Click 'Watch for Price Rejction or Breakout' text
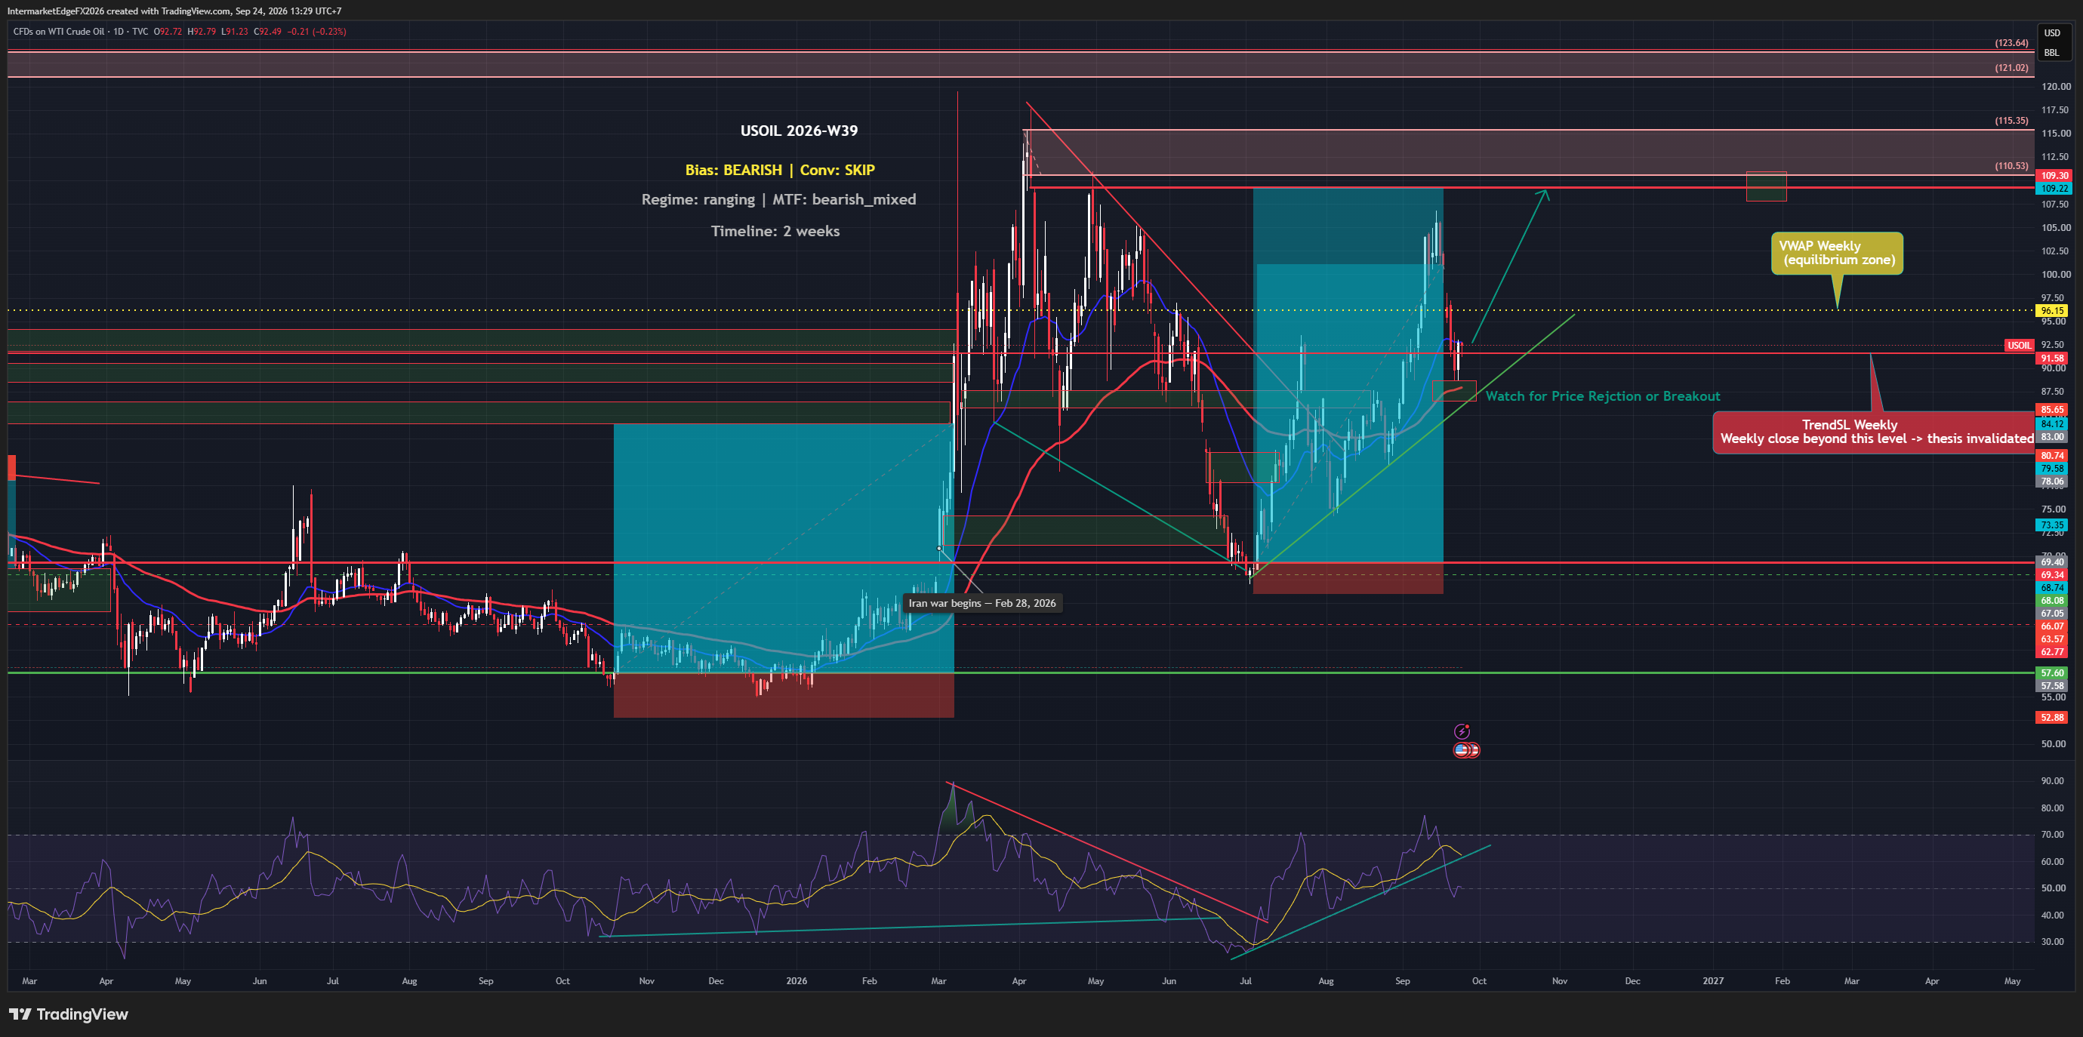This screenshot has width=2083, height=1037. coord(1603,396)
